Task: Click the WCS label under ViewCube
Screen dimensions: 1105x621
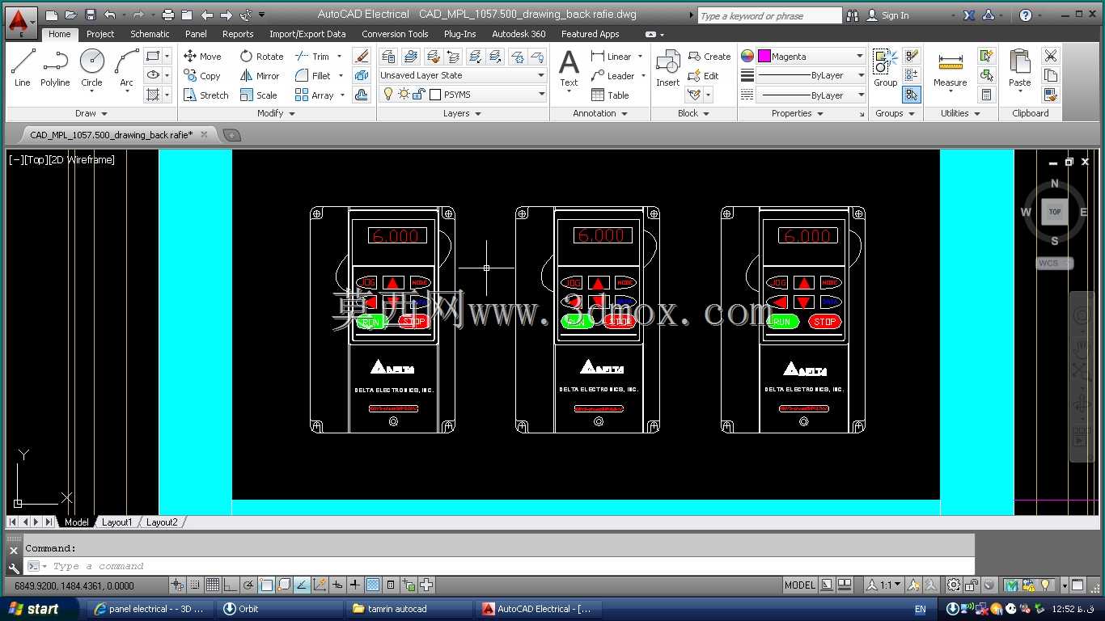Action: pyautogui.click(x=1055, y=263)
